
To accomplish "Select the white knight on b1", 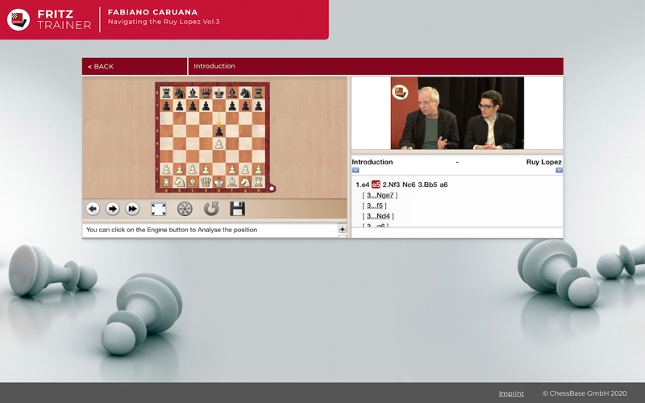I will (179, 181).
